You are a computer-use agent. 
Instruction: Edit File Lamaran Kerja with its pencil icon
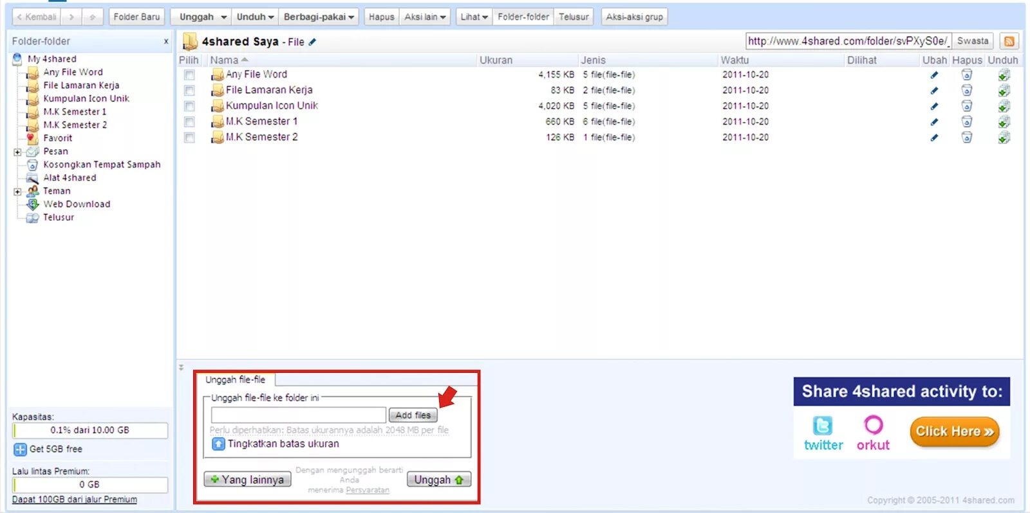[934, 90]
